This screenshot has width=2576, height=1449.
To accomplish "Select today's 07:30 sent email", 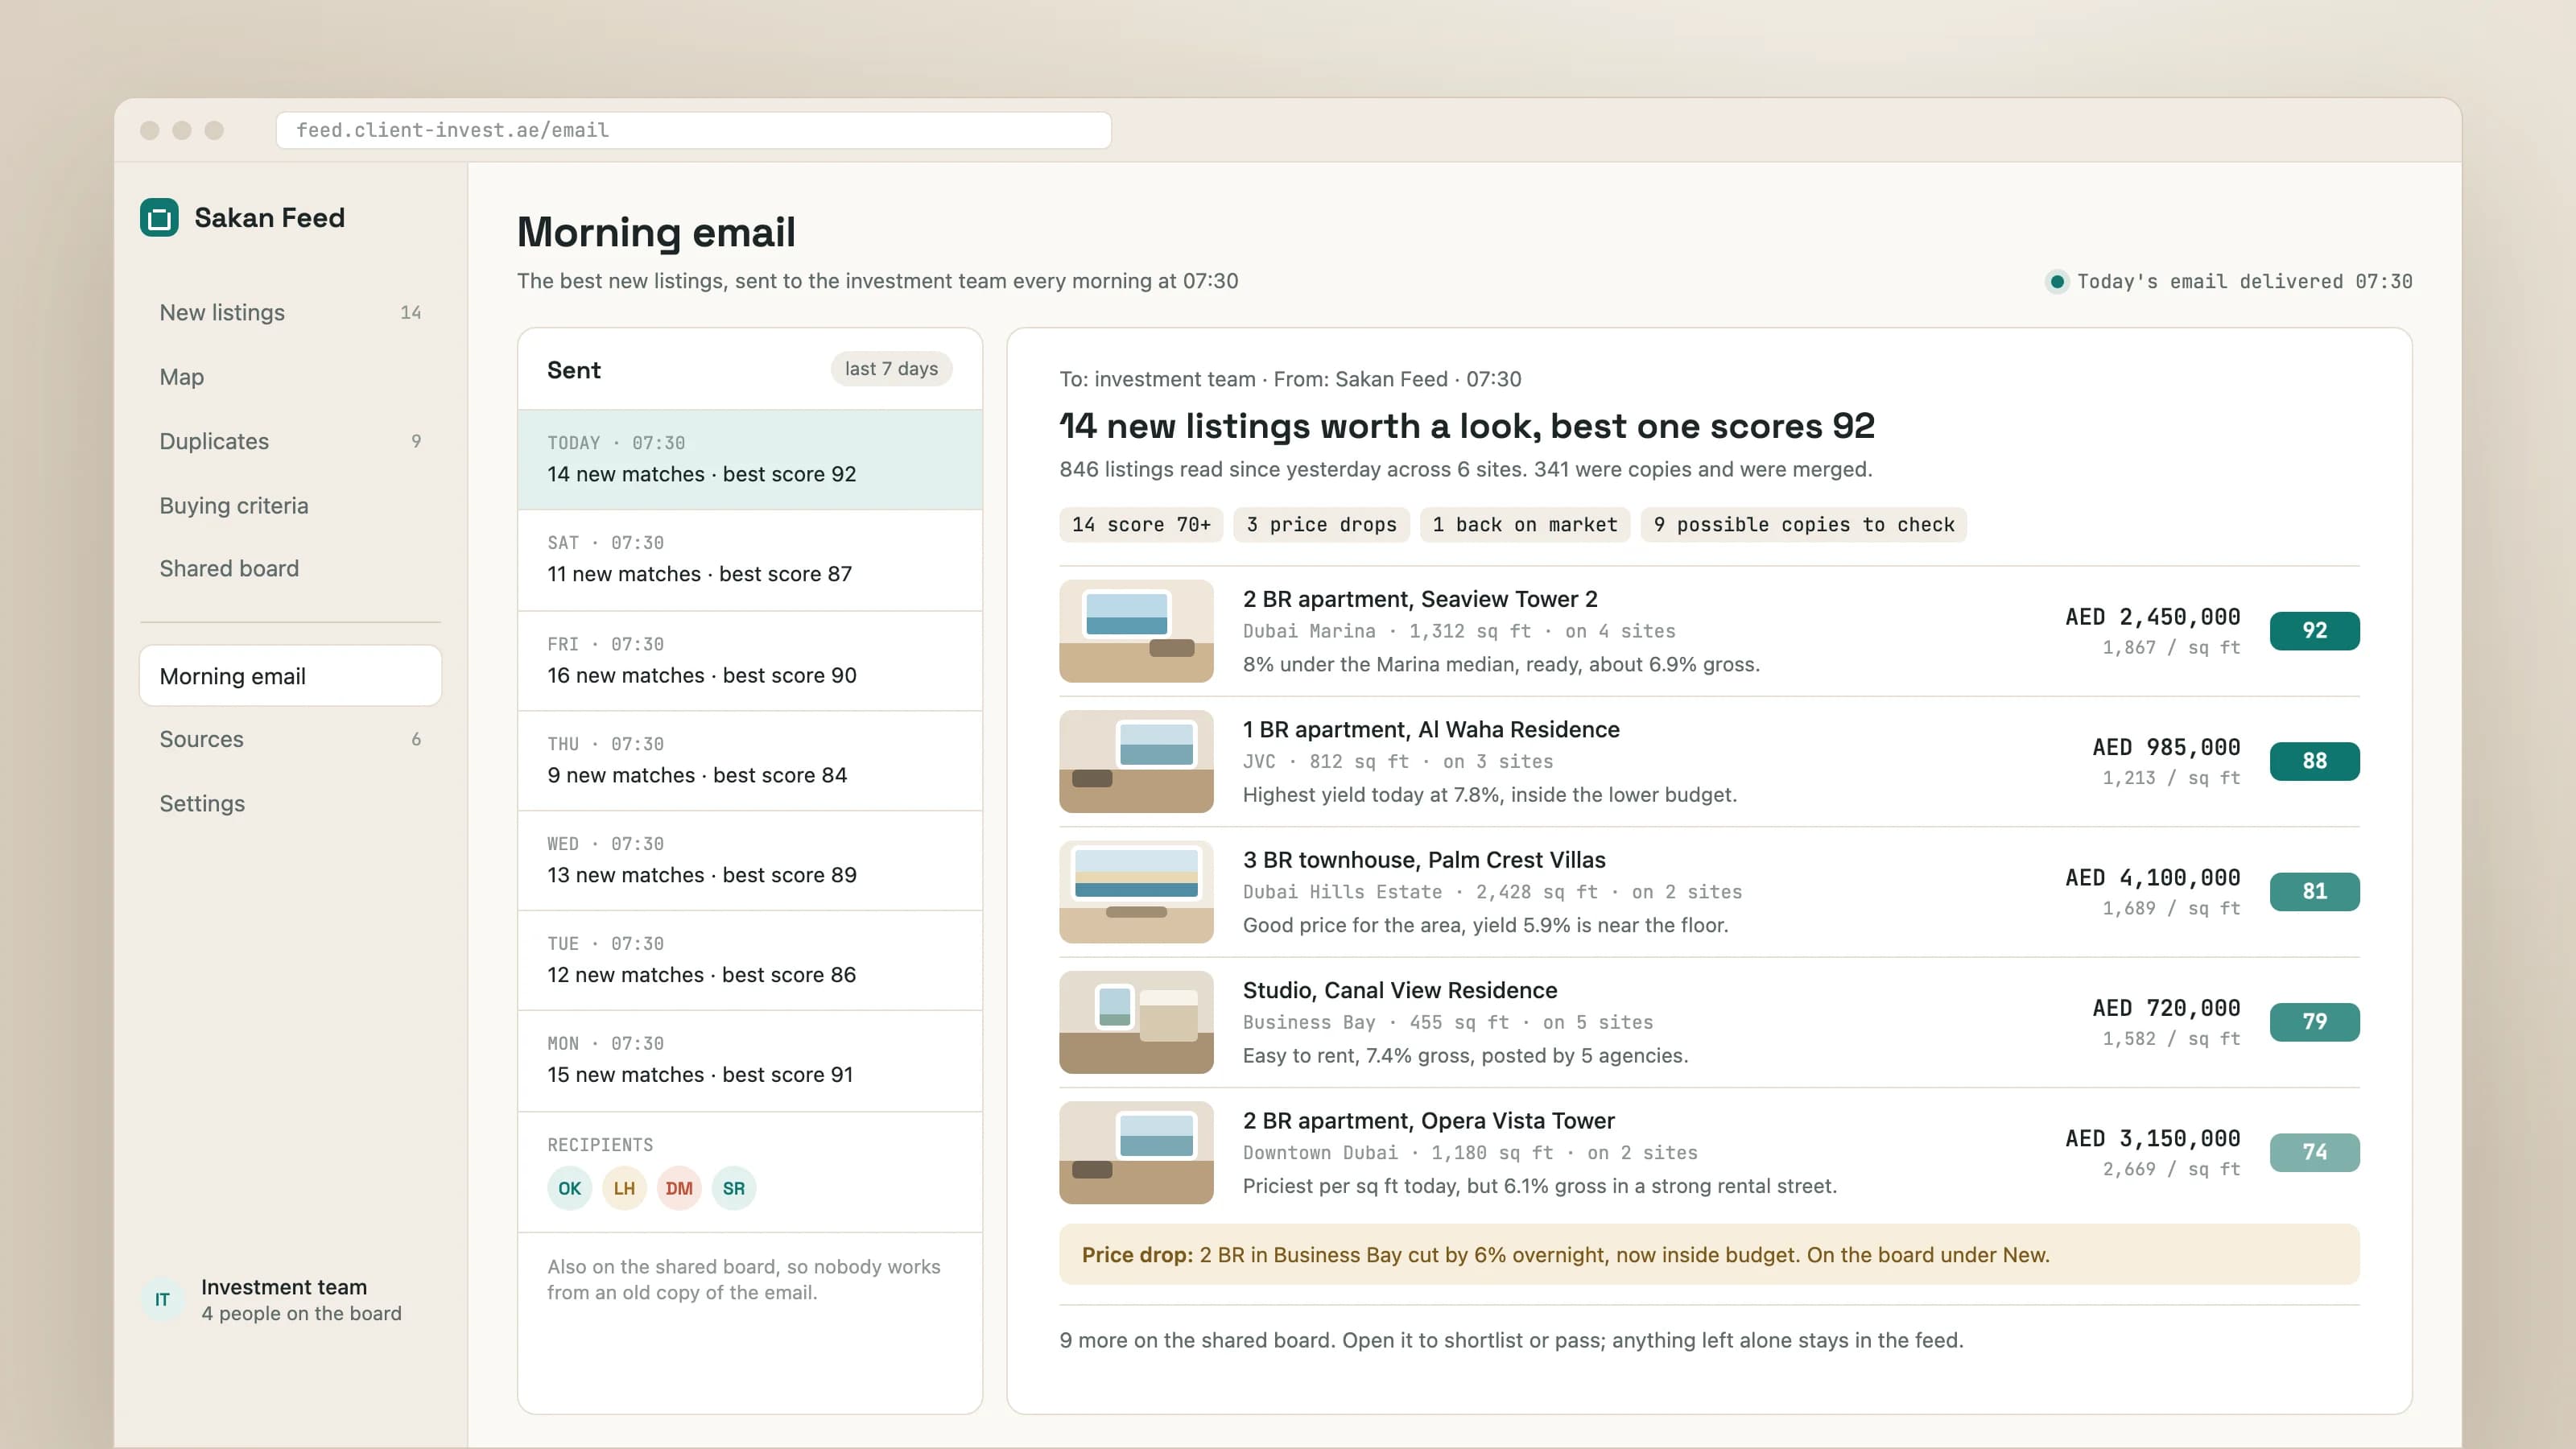I will point(750,460).
